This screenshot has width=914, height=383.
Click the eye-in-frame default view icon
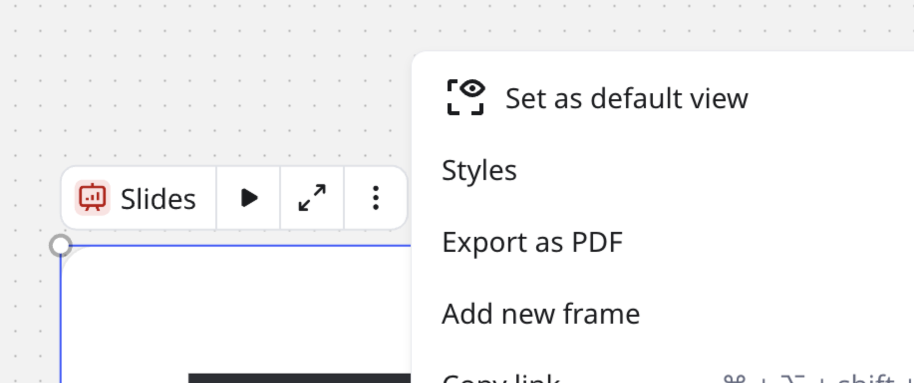point(465,97)
